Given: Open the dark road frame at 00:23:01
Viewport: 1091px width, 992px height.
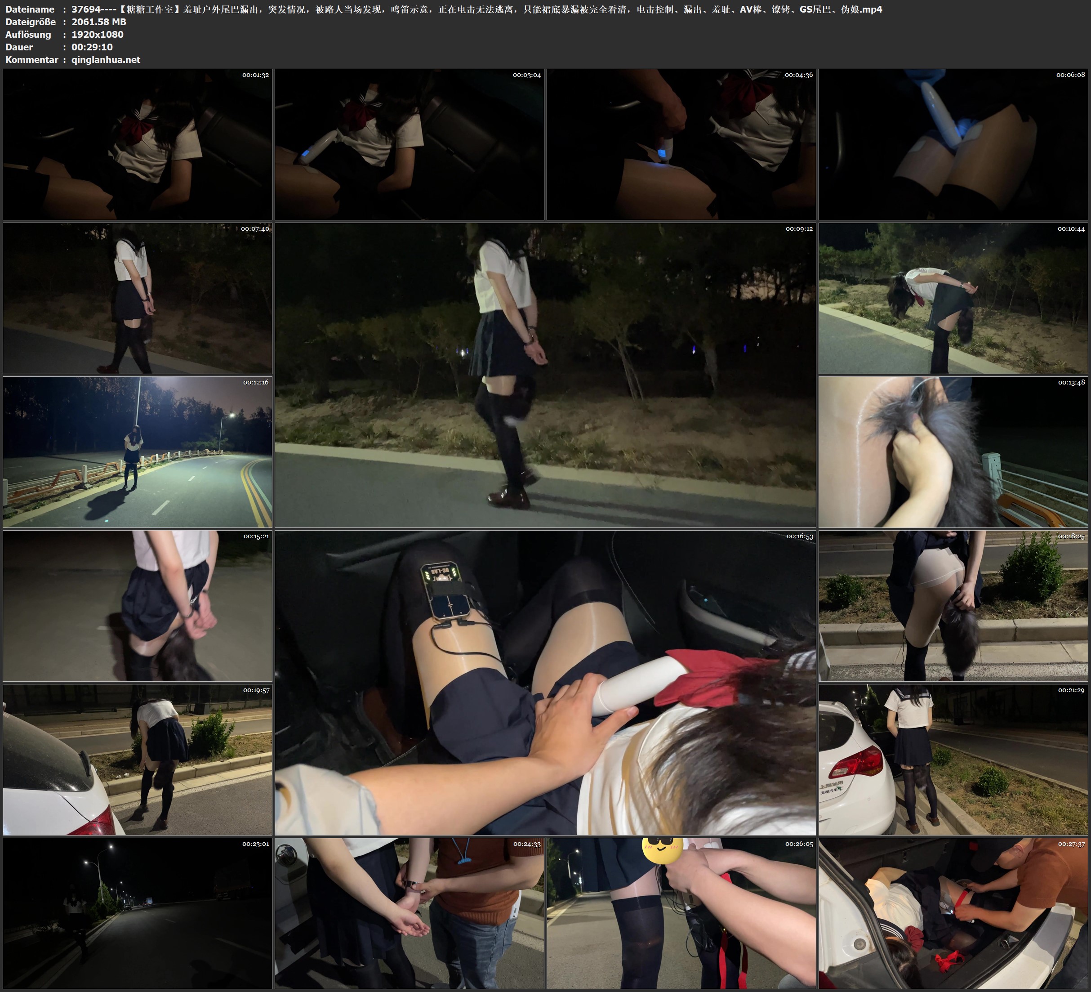Looking at the screenshot, I should [x=138, y=913].
